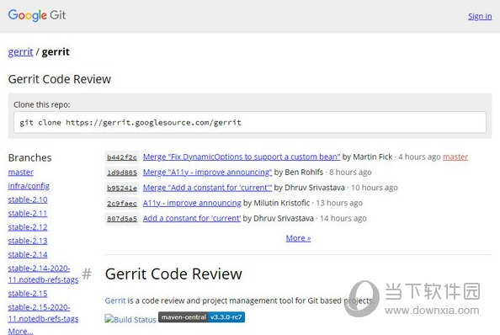Open stable-2.15-2020-11.notedb-refs-tags branch

pos(43,313)
